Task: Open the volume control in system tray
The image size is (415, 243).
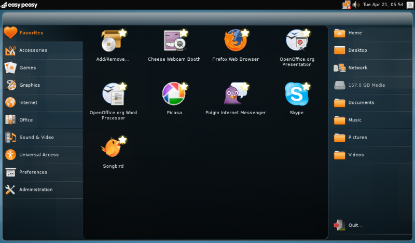Action: click(x=356, y=5)
